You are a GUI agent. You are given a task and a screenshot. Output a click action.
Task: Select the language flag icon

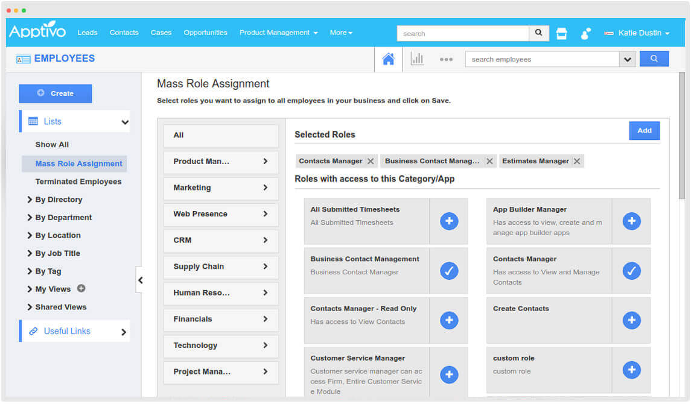[610, 34]
